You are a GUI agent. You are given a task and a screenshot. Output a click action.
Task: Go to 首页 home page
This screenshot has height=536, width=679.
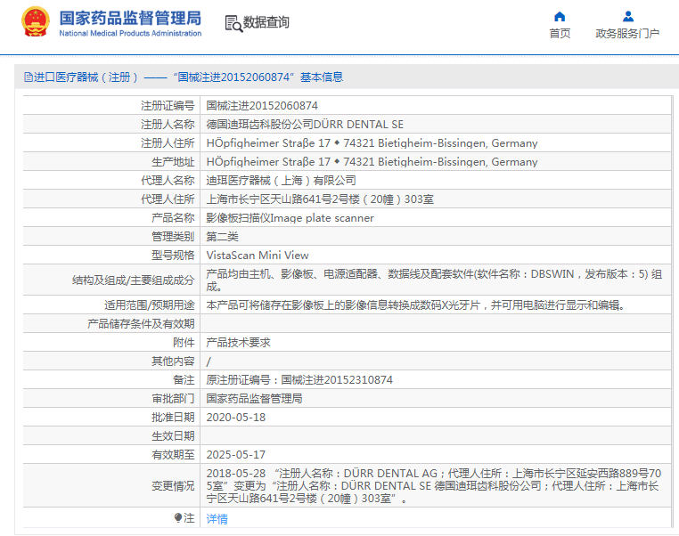(x=560, y=33)
